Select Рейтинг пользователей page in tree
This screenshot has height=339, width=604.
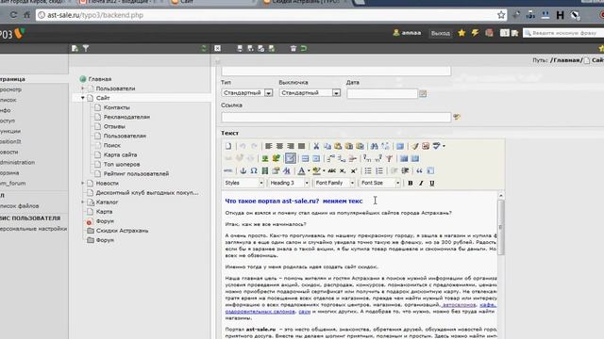click(136, 173)
